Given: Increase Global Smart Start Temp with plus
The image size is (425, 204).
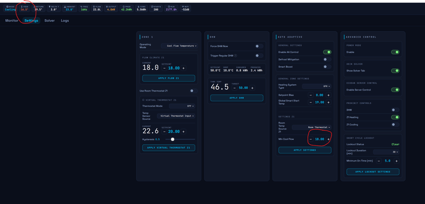Looking at the screenshot, I should [328, 102].
